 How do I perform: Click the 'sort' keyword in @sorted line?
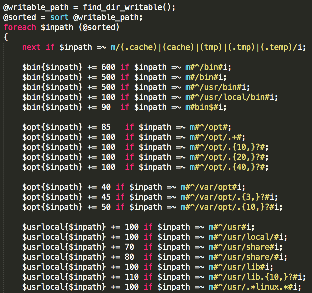pyautogui.click(x=59, y=17)
